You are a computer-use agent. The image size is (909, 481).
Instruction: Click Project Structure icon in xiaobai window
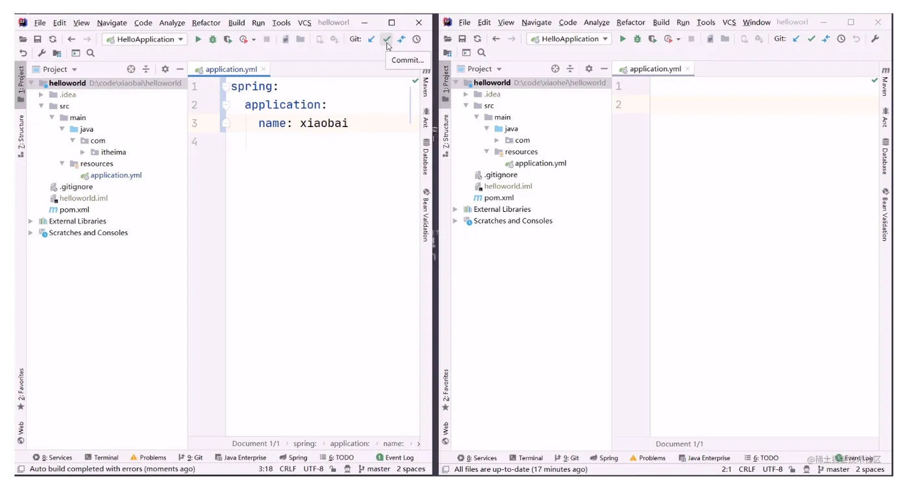coord(57,53)
